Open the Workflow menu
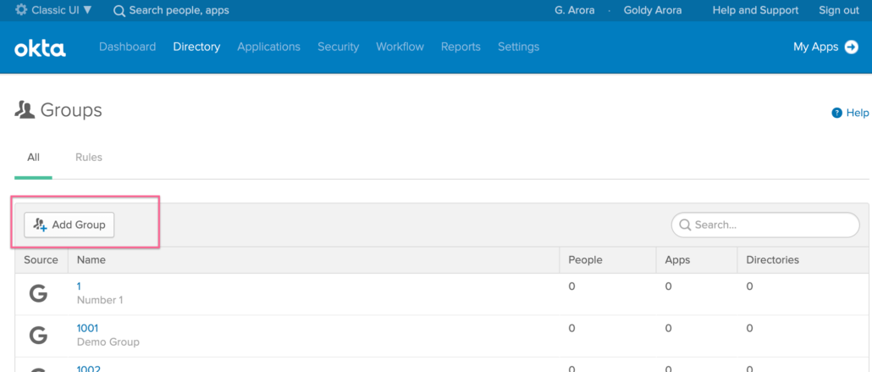Screen dimensions: 872x372 (400, 47)
